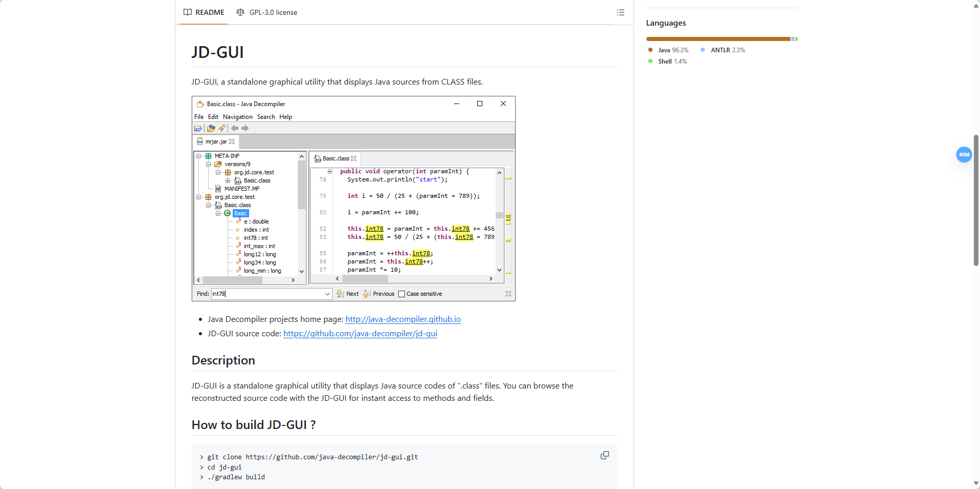The image size is (980, 489).
Task: Select the 'long12 : long' field
Action: [259, 254]
